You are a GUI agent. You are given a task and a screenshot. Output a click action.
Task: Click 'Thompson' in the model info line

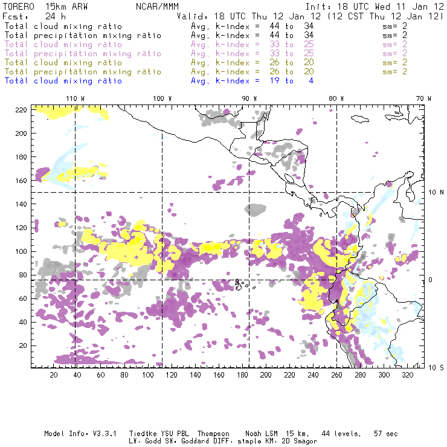tap(213, 434)
